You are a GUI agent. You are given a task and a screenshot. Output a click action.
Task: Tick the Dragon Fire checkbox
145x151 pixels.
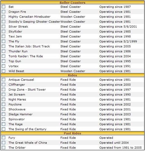(4, 12)
